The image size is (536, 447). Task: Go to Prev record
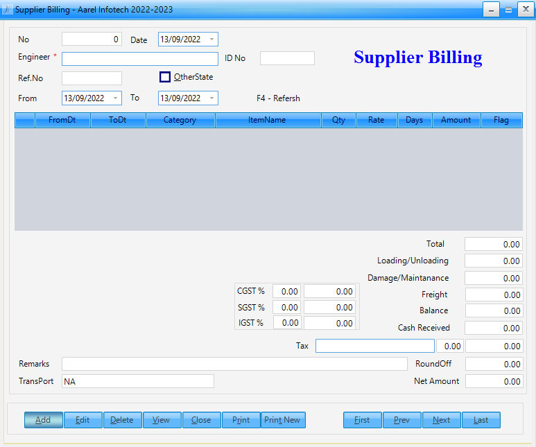(402, 420)
